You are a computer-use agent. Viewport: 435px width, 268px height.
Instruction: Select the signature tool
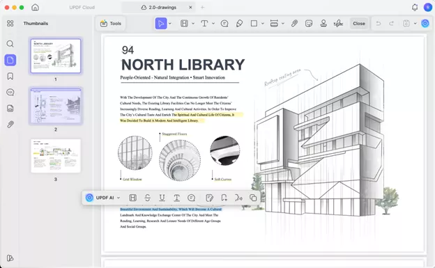338,24
